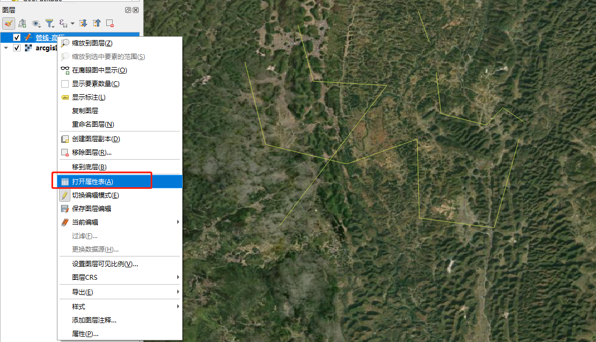
Task: Undock the 图层 layers panel
Action: click(x=128, y=10)
